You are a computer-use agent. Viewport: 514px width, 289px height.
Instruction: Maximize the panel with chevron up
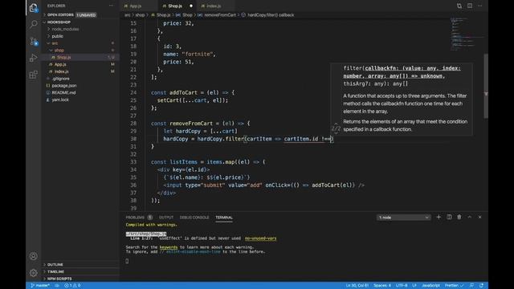(x=469, y=218)
